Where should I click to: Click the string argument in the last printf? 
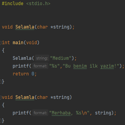(103, 113)
